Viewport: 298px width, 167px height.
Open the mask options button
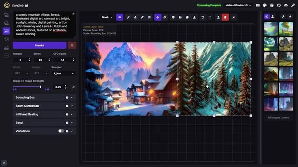pos(120,17)
